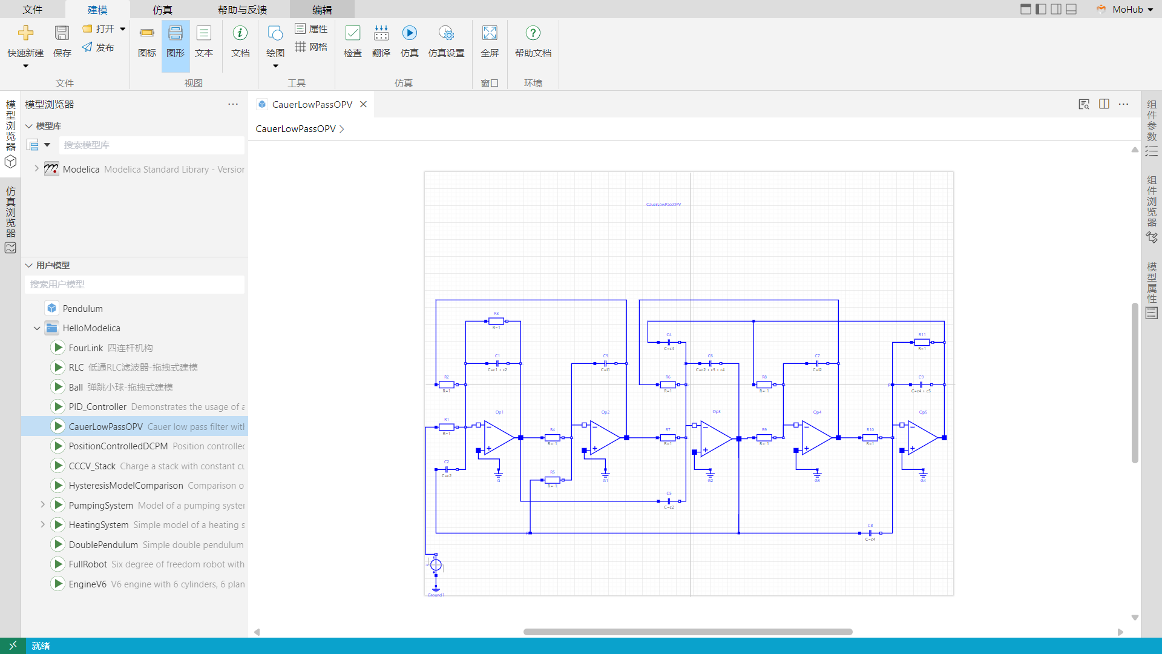The height and width of the screenshot is (654, 1162).
Task: Open the FourLink 四连杆机构 model
Action: (111, 348)
